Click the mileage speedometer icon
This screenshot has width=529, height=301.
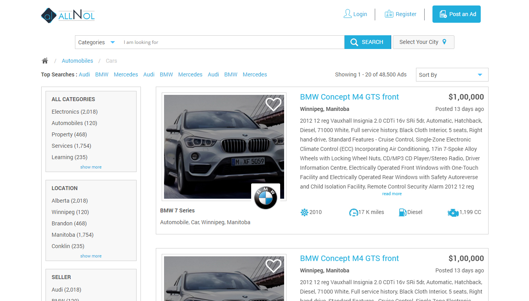[353, 212]
